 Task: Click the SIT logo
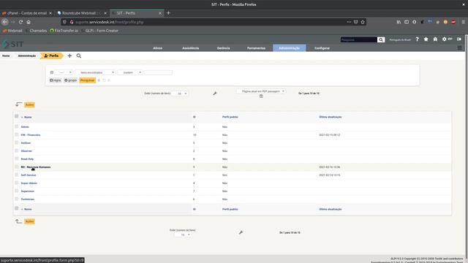pos(13,44)
